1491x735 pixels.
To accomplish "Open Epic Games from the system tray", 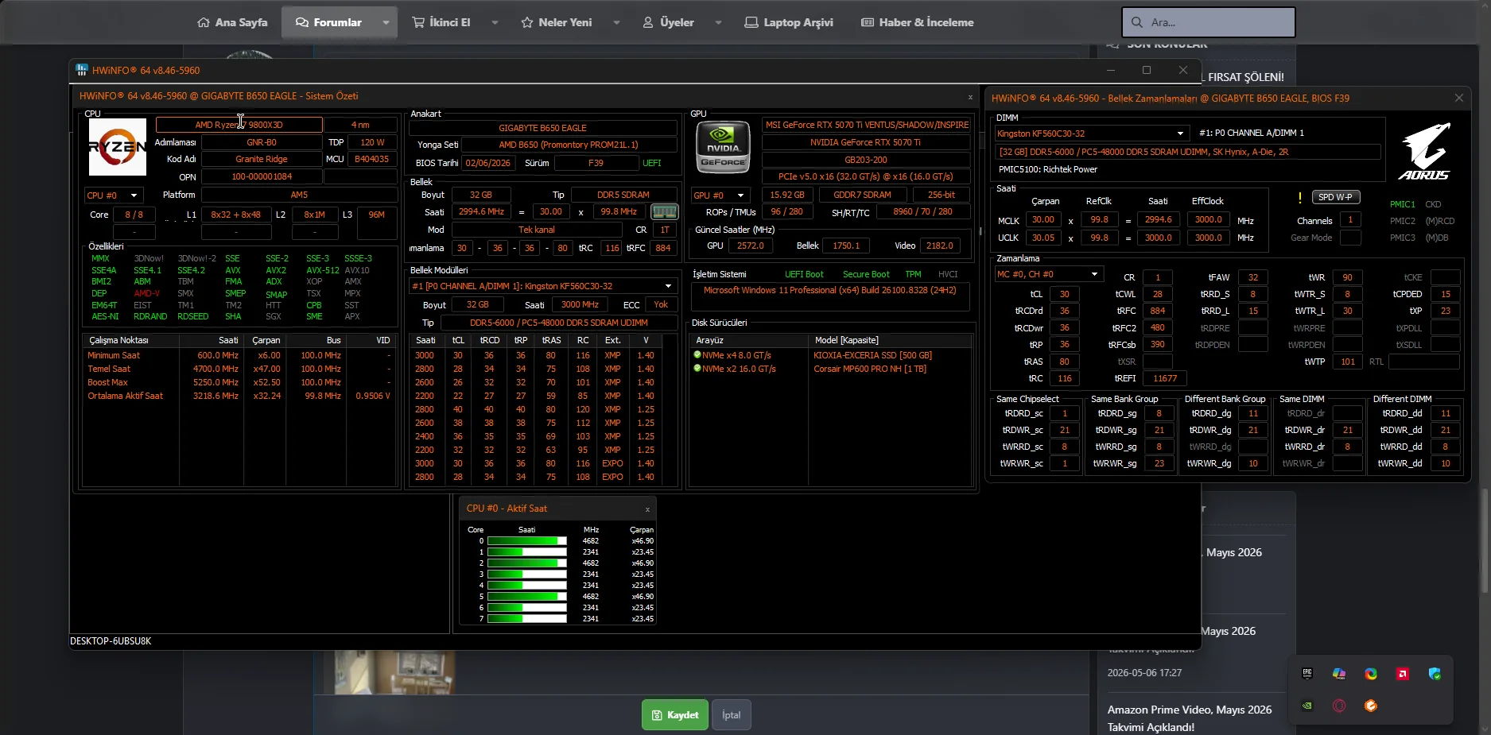I will pyautogui.click(x=1307, y=674).
